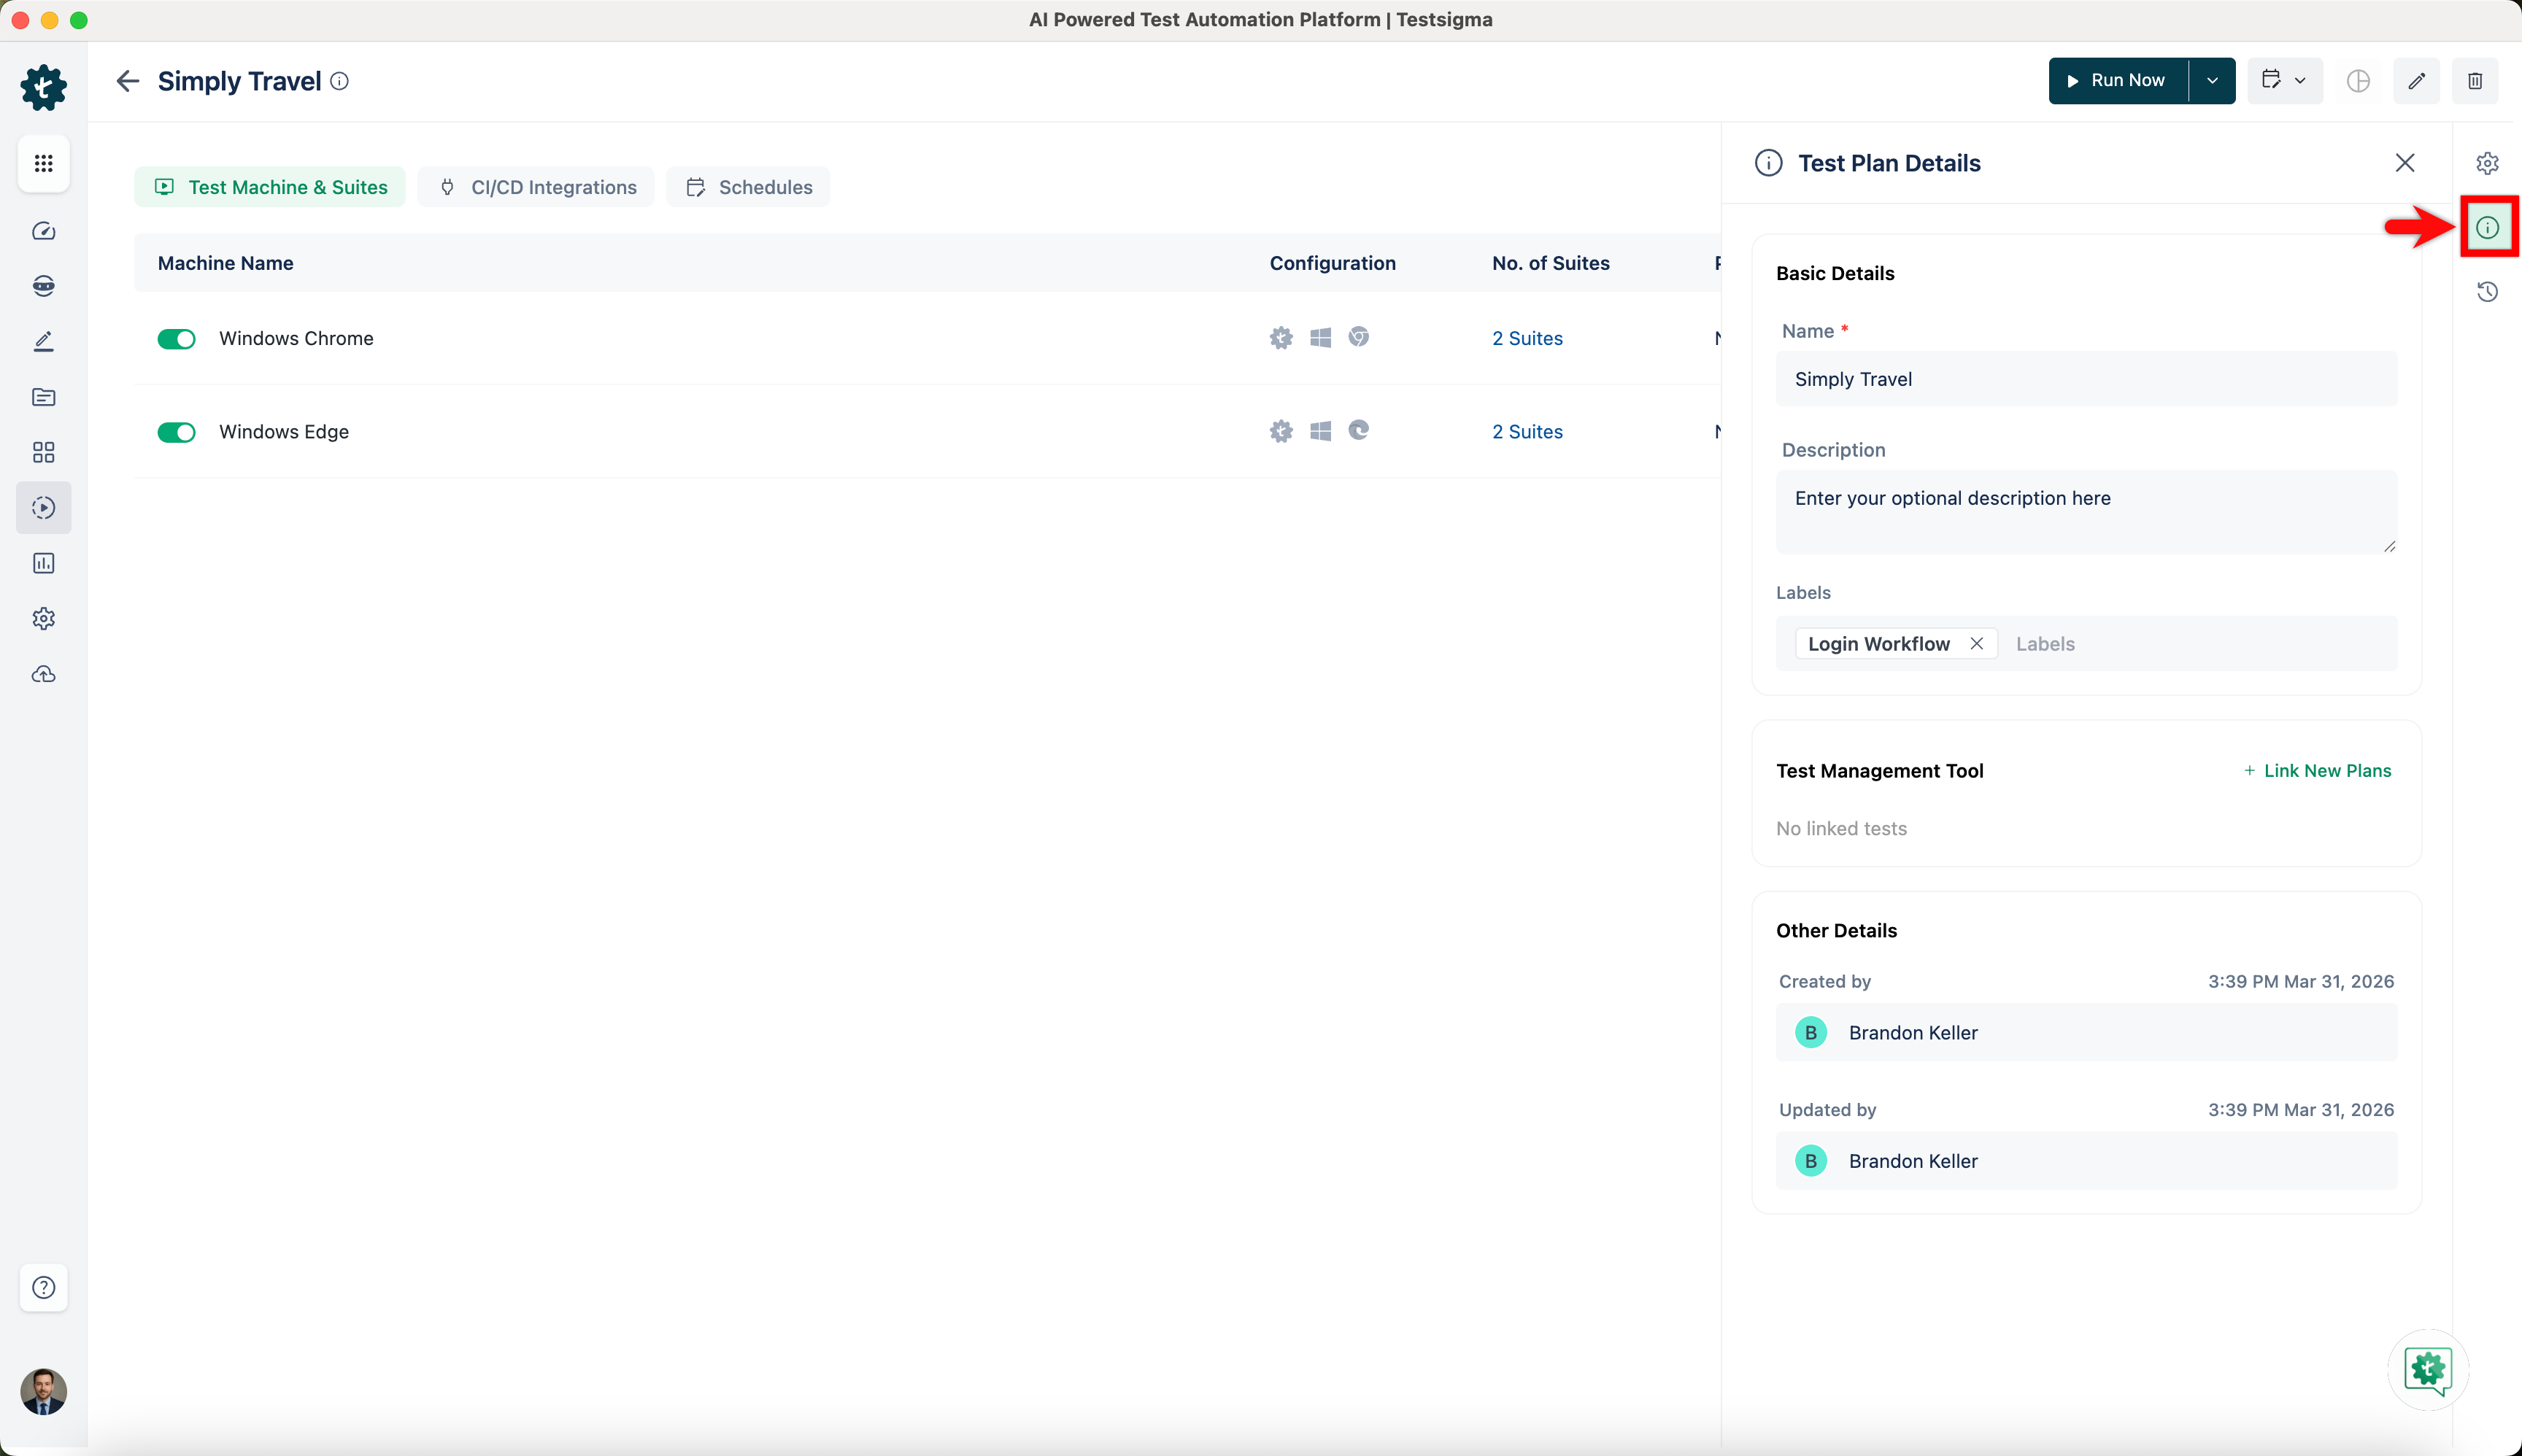The width and height of the screenshot is (2522, 1456).
Task: Disable the Windows Edge machine toggle
Action: (x=176, y=432)
